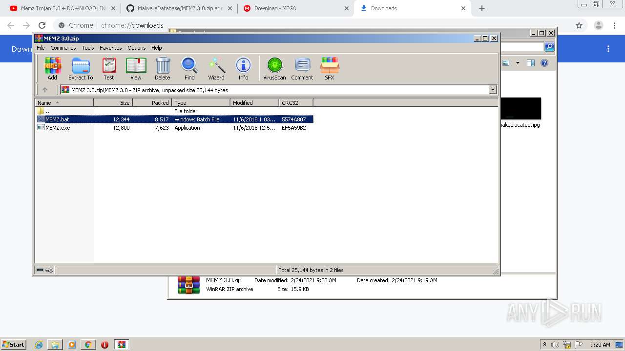Click the WinRAR taskbar button
This screenshot has height=351, width=625.
[x=121, y=345]
